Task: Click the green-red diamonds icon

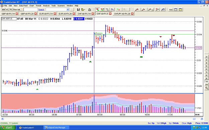Action: tap(118, 10)
